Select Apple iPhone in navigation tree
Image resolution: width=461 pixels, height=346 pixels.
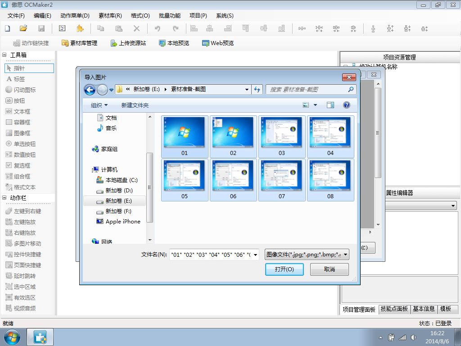coord(118,222)
